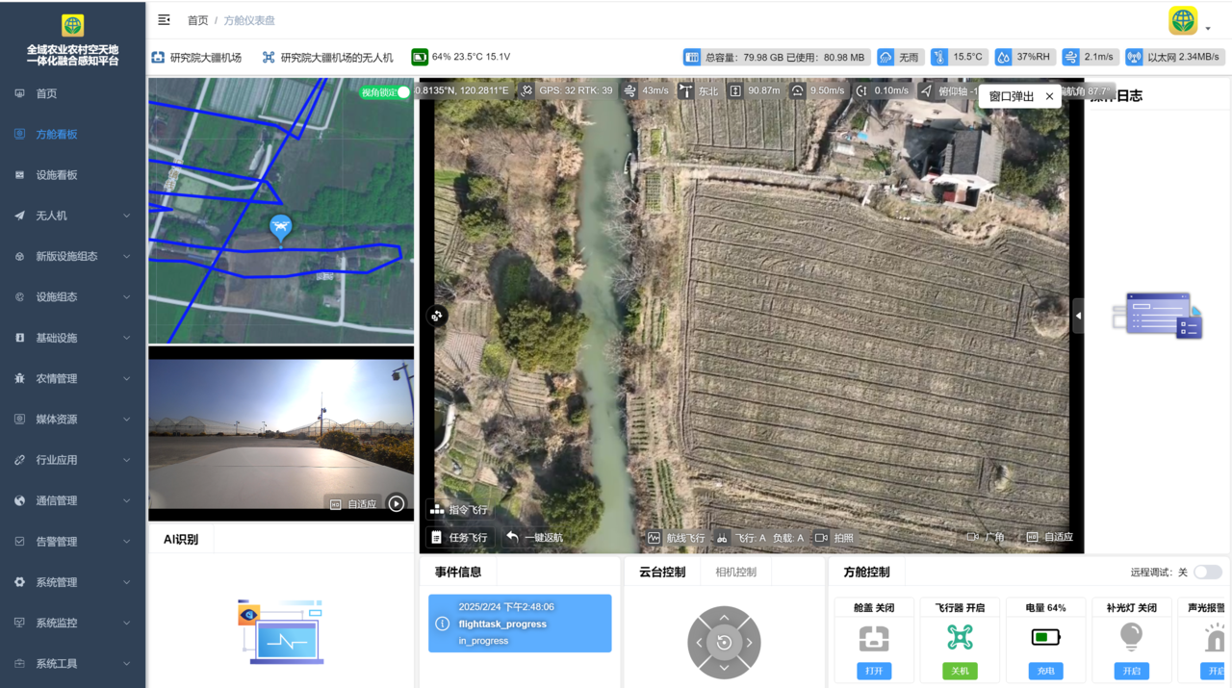Toggle the 视角锁定 view lock switch
The height and width of the screenshot is (688, 1232).
pyautogui.click(x=401, y=92)
